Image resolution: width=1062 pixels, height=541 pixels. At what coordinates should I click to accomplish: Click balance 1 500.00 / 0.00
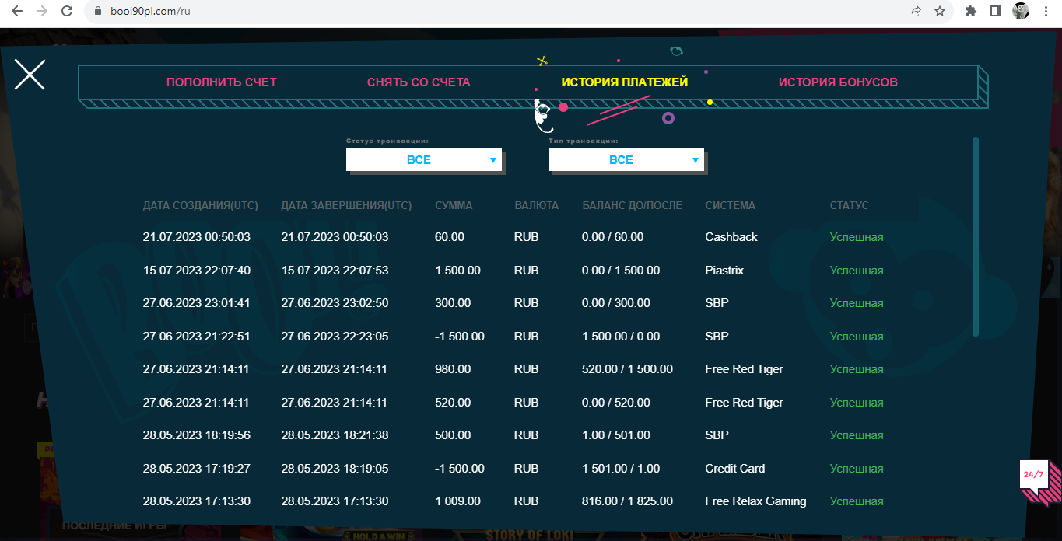click(x=621, y=337)
